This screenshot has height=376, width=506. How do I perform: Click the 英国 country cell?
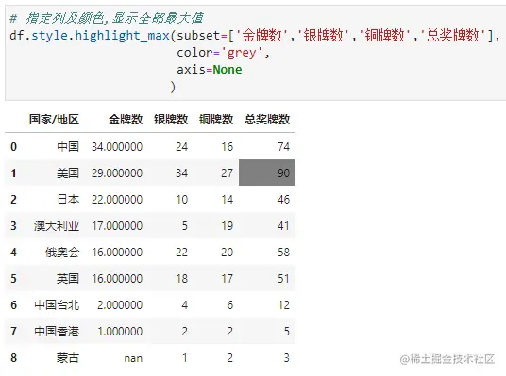pyautogui.click(x=68, y=279)
